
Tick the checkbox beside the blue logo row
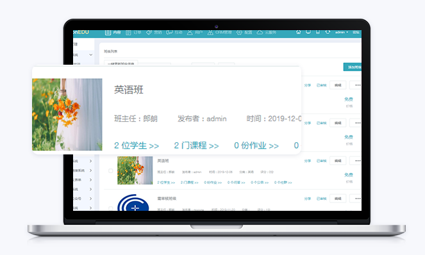111,208
